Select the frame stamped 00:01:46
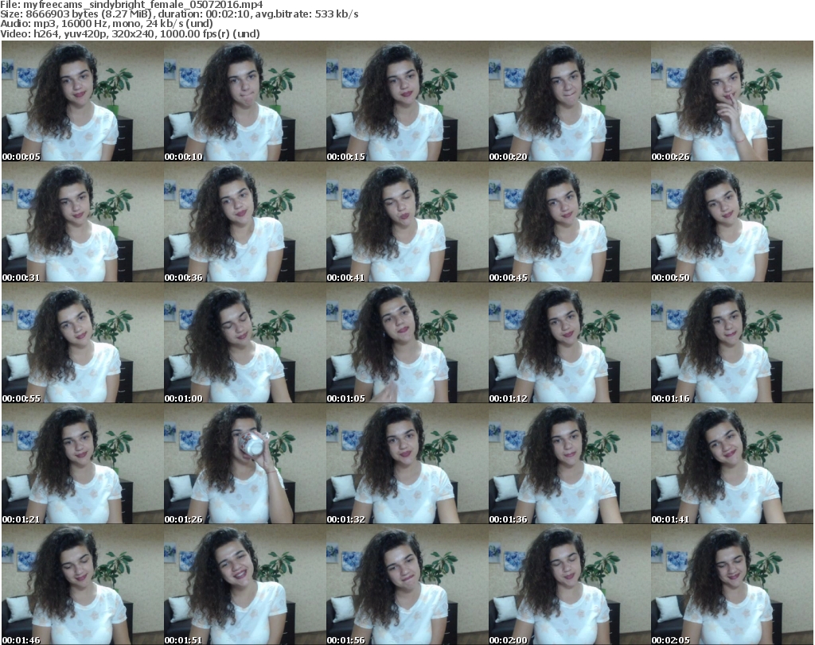 tap(83, 585)
